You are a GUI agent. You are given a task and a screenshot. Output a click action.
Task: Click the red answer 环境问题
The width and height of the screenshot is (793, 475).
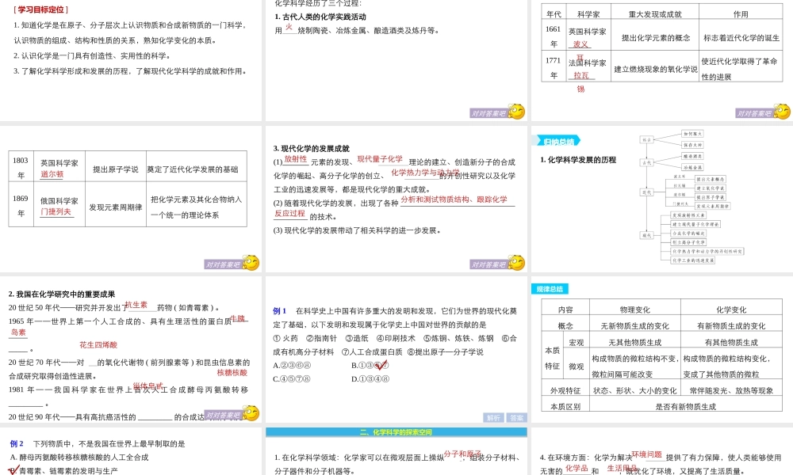pyautogui.click(x=646, y=454)
